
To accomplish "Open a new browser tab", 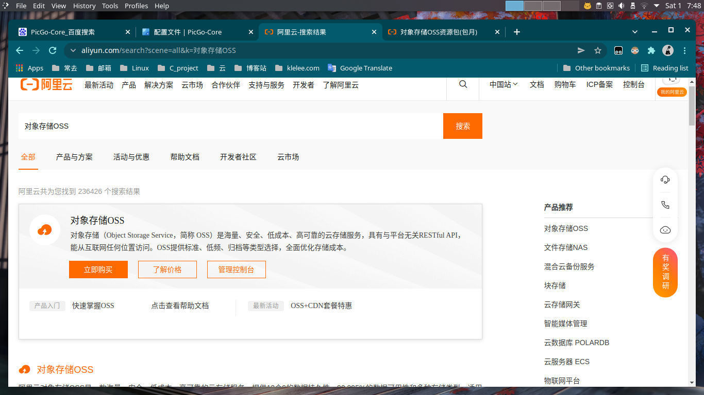I will click(x=517, y=32).
